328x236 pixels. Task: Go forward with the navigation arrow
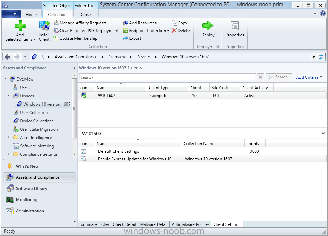17,57
